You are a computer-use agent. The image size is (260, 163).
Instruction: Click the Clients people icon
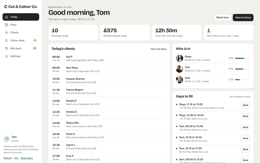pos(6,33)
